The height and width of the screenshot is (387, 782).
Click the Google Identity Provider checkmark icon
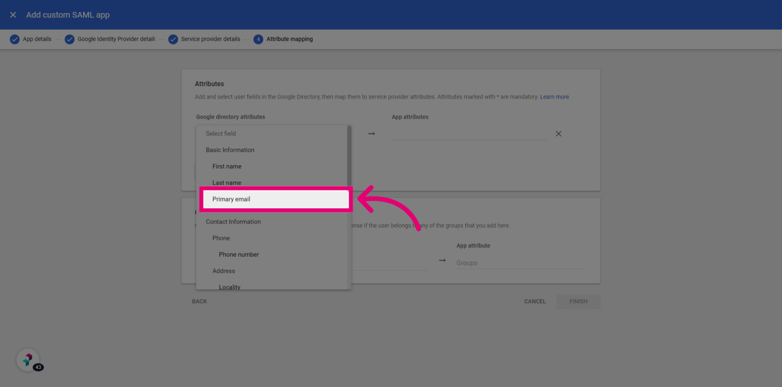point(70,39)
